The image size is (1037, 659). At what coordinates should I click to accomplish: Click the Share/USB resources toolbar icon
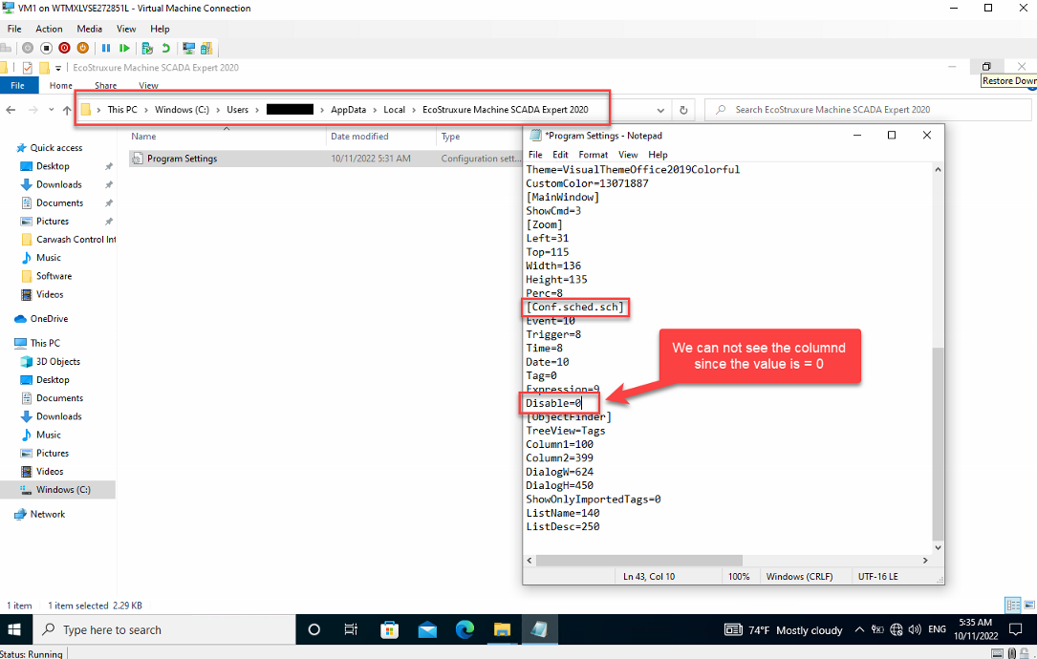(x=206, y=49)
